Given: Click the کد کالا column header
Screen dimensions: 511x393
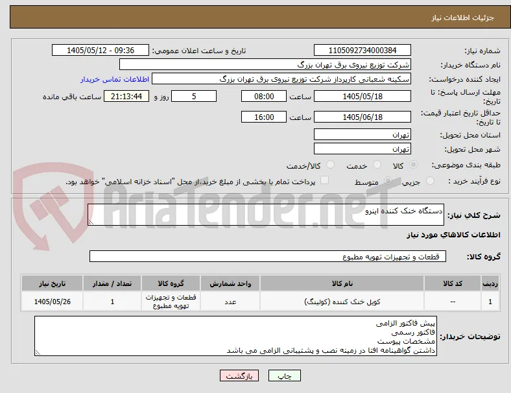Looking at the screenshot, I should tap(453, 283).
